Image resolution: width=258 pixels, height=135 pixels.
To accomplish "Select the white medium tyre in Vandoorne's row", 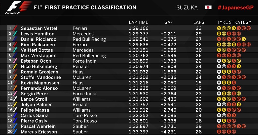I will [219, 77].
